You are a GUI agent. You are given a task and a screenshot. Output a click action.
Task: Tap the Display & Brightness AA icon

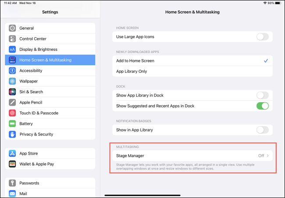[x=12, y=49]
